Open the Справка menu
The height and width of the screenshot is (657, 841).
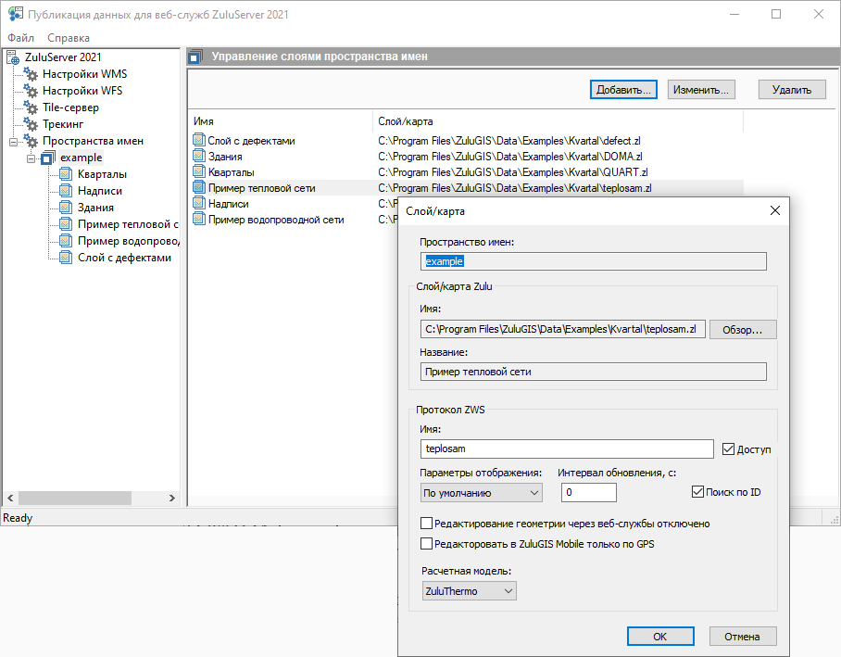68,38
